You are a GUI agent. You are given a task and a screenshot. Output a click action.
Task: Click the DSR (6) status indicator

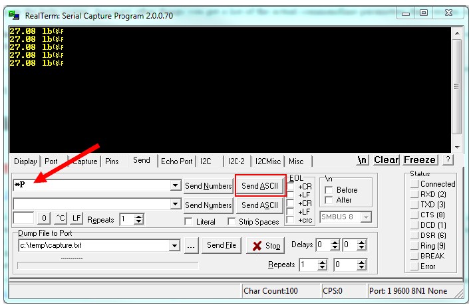414,235
